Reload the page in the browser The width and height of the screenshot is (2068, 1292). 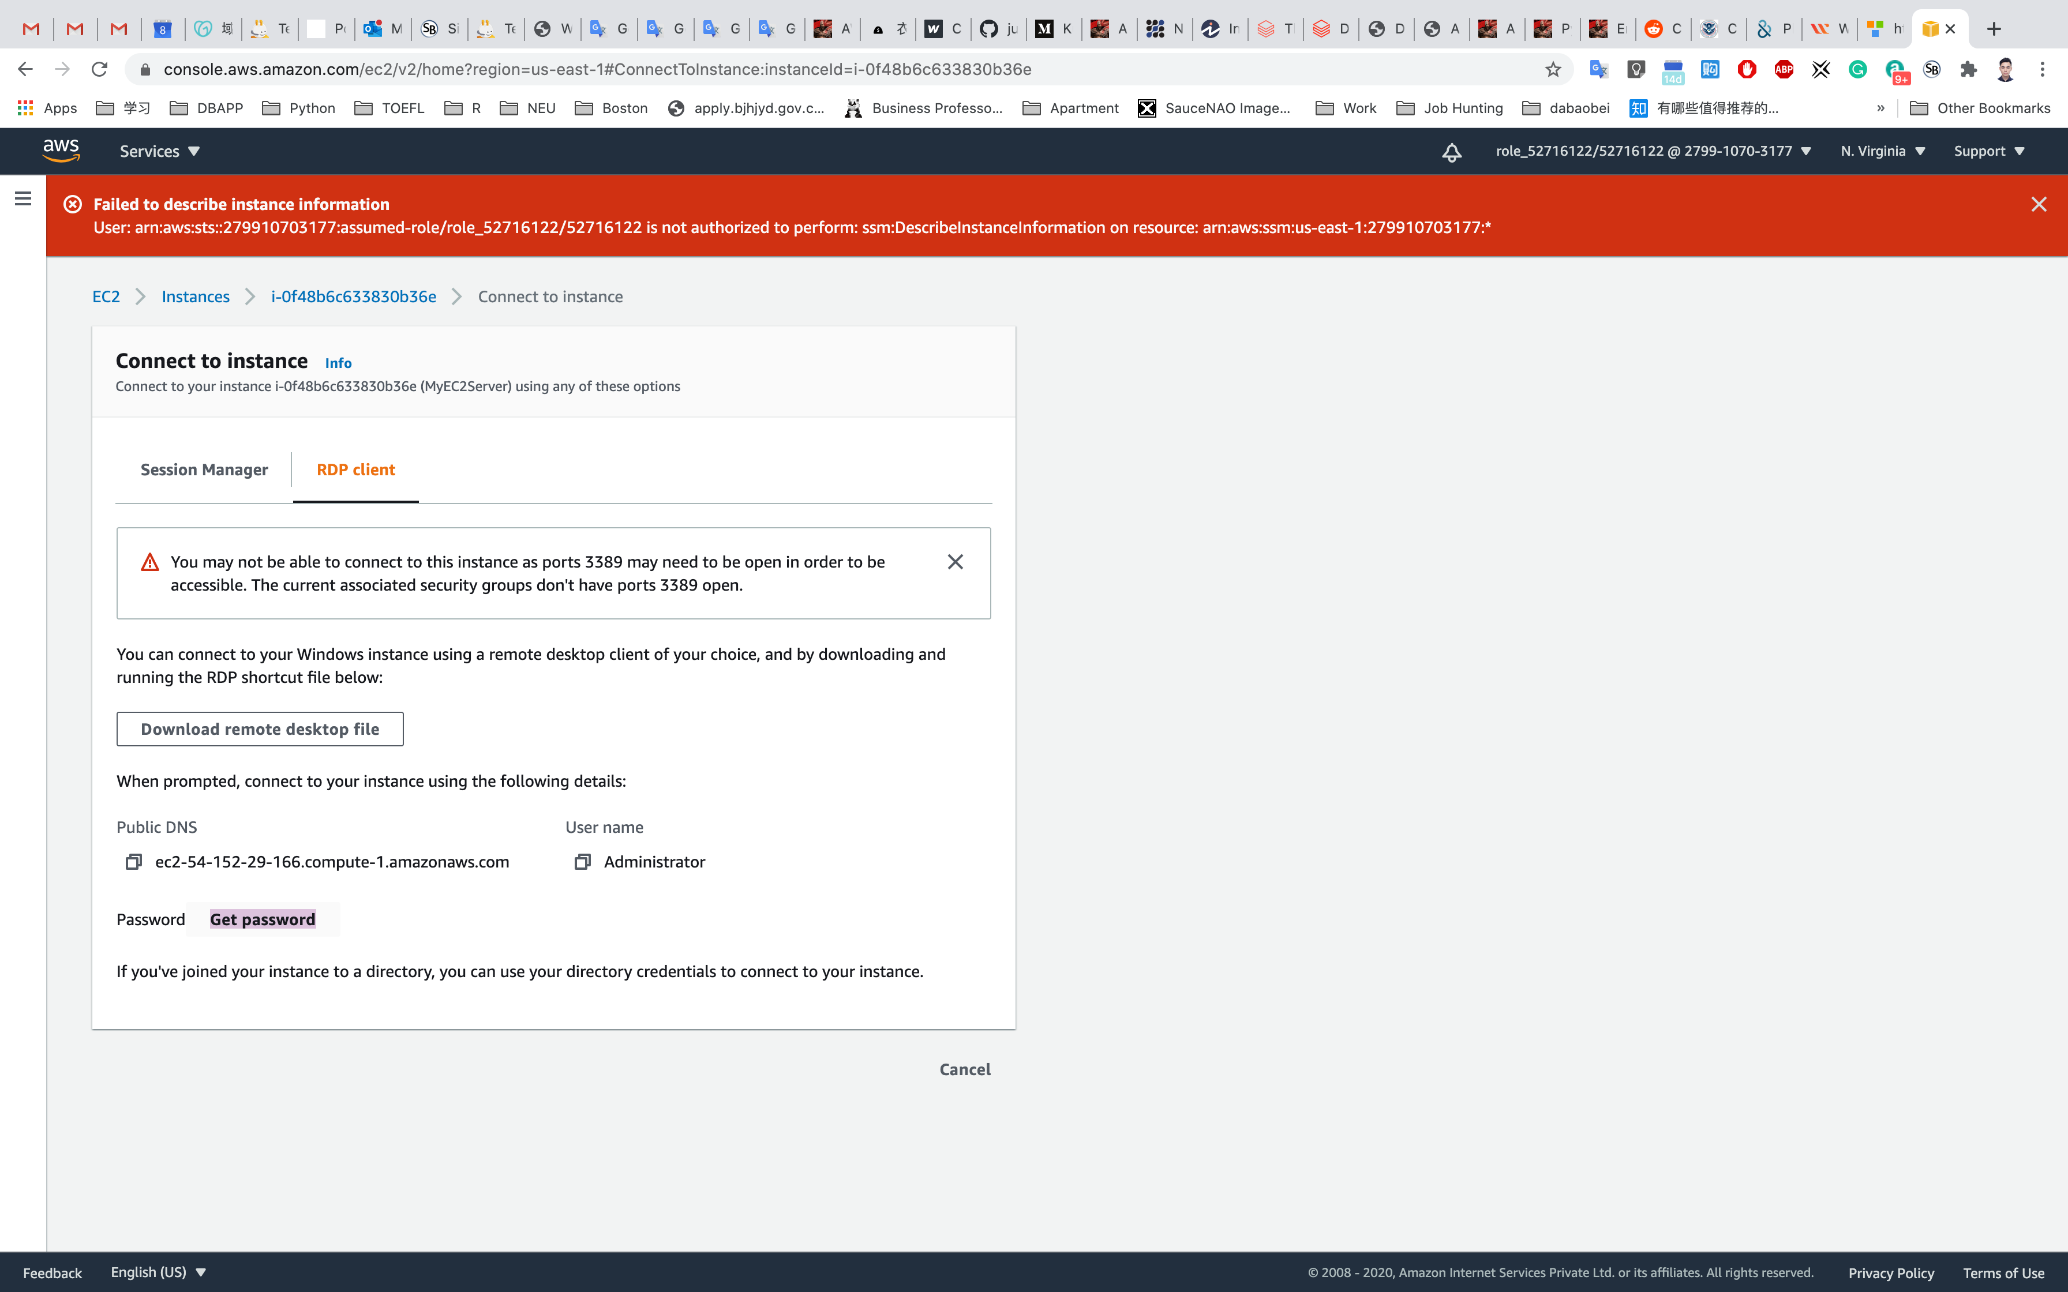(100, 69)
